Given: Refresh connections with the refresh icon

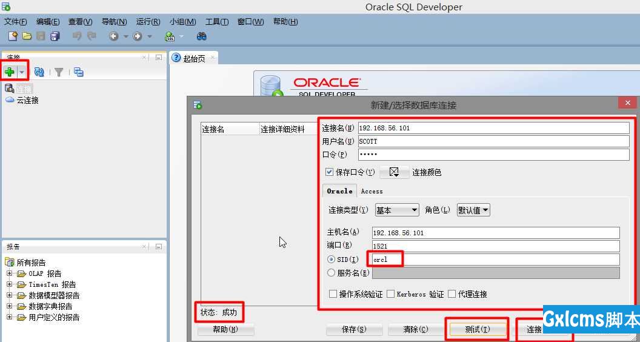Looking at the screenshot, I should [39, 72].
